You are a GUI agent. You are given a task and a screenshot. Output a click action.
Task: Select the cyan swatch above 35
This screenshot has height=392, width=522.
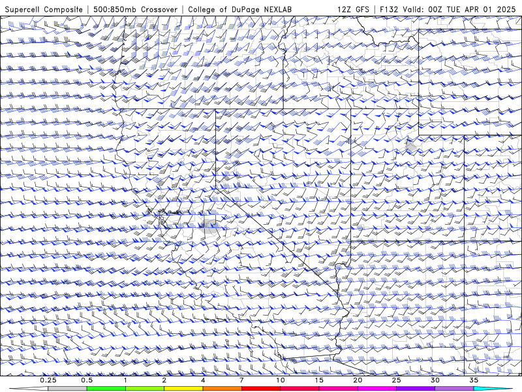pyautogui.click(x=493, y=389)
